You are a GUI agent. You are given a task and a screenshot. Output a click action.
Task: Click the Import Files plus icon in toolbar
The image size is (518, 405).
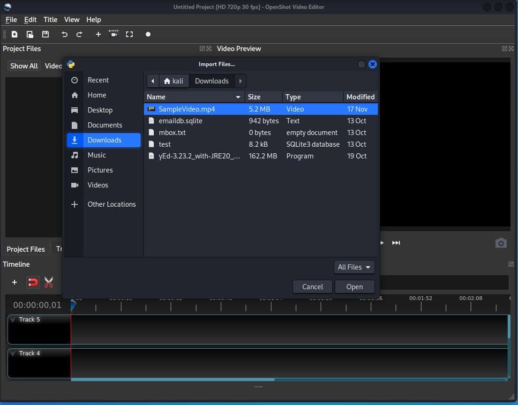(x=98, y=34)
